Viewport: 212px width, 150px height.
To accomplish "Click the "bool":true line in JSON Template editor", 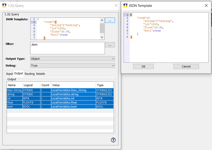I will [152, 31].
